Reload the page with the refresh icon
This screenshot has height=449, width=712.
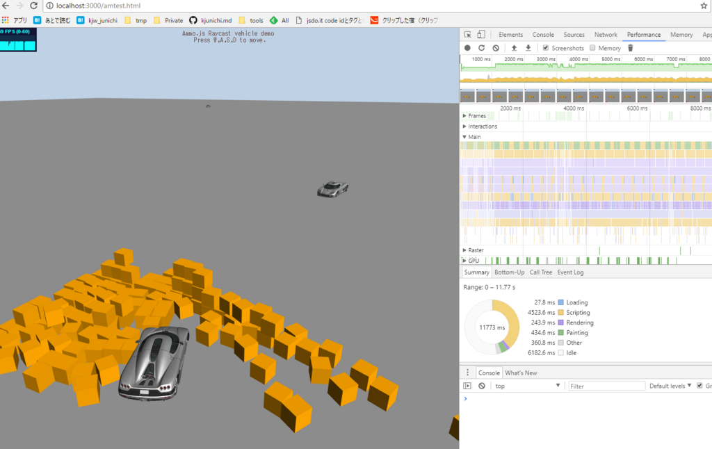pos(33,6)
